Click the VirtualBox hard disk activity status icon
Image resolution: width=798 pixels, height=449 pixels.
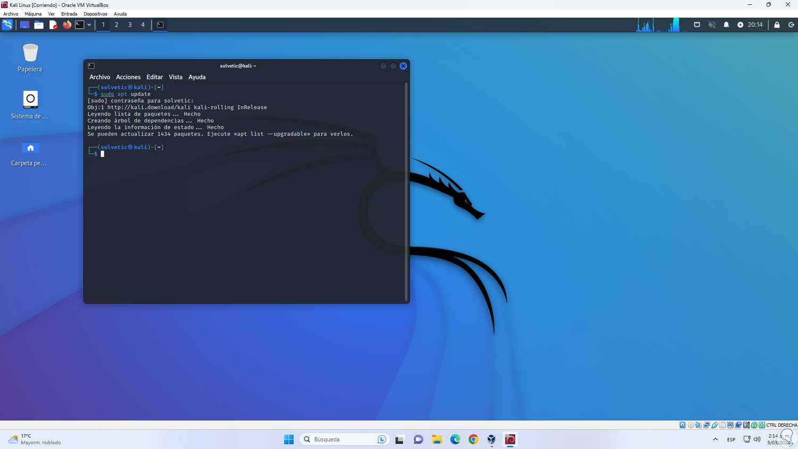[683, 425]
